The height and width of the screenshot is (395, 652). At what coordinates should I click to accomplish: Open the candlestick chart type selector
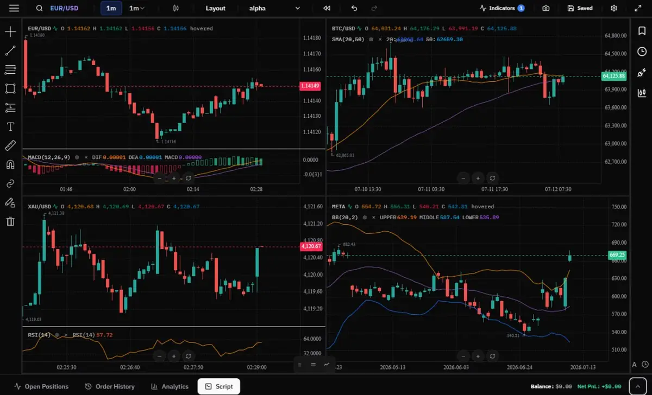[175, 8]
